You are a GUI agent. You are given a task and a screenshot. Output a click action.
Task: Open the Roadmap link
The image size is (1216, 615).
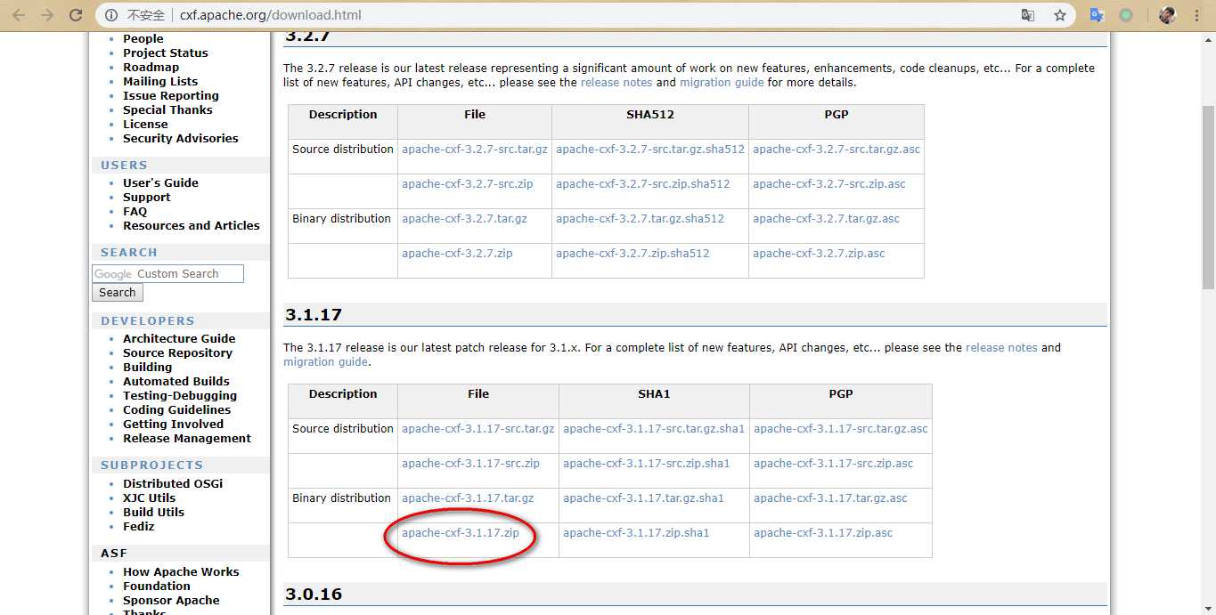(x=151, y=67)
